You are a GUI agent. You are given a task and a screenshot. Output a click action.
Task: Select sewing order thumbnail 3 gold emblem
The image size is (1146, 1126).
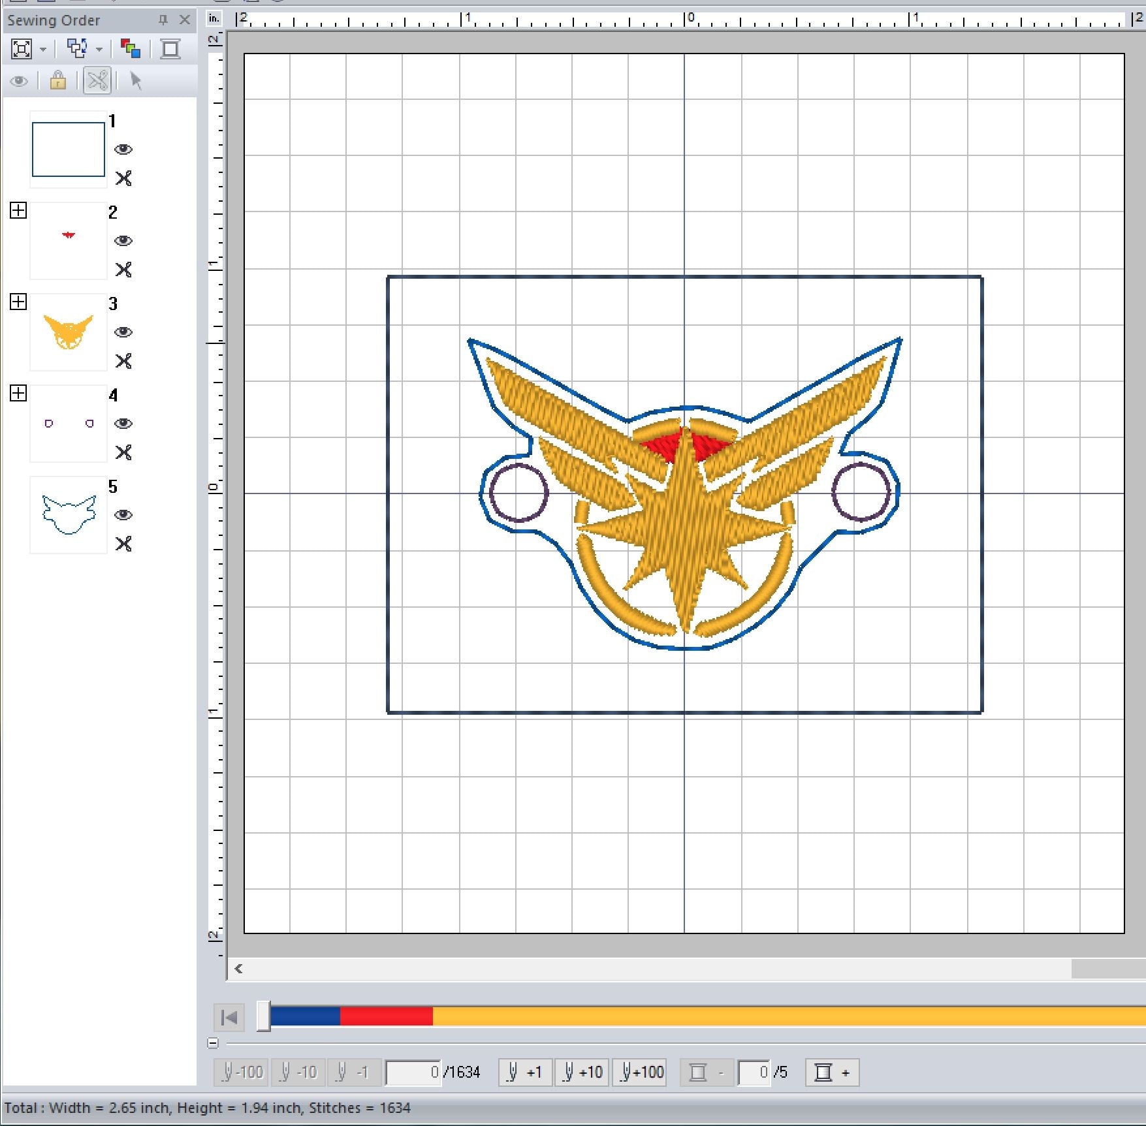pyautogui.click(x=69, y=332)
